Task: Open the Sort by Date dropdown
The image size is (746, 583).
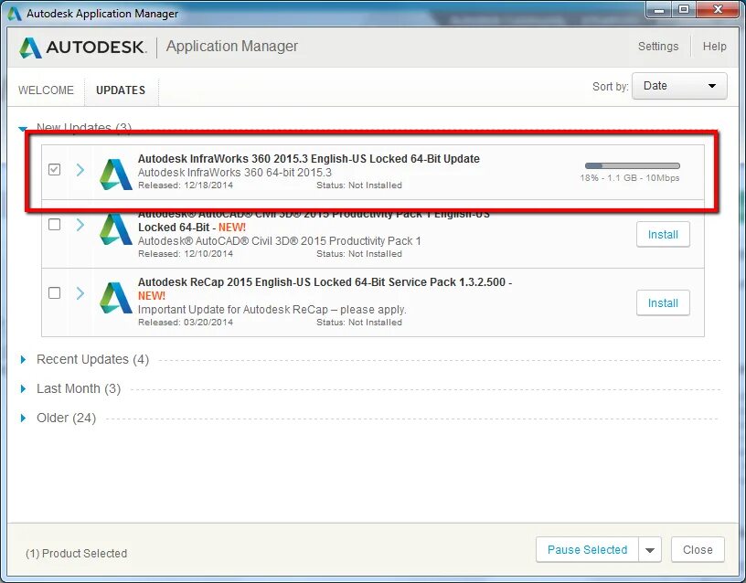Action: click(x=678, y=86)
